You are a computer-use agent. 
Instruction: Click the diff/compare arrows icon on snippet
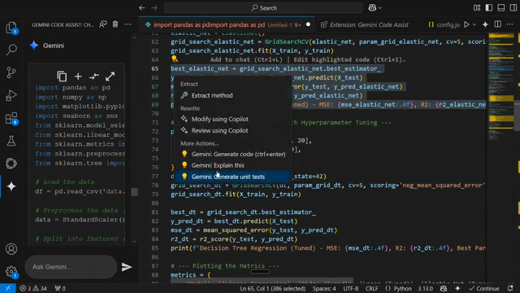94,77
